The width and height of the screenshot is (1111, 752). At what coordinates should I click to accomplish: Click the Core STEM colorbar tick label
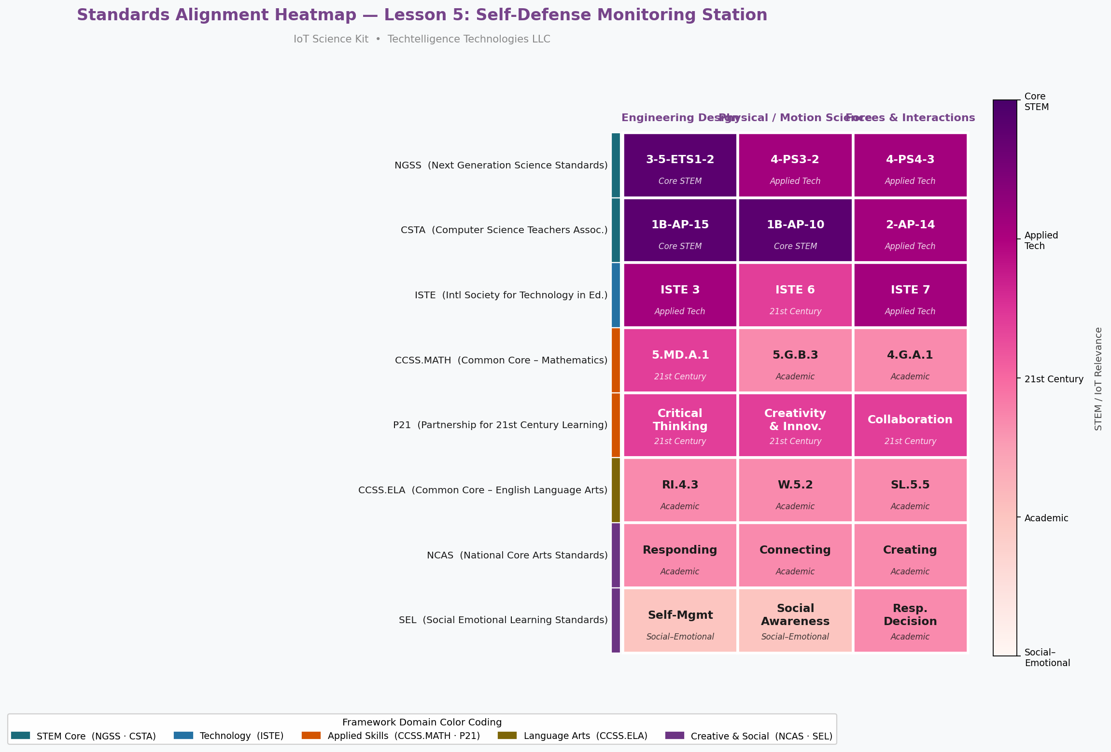(x=1036, y=101)
